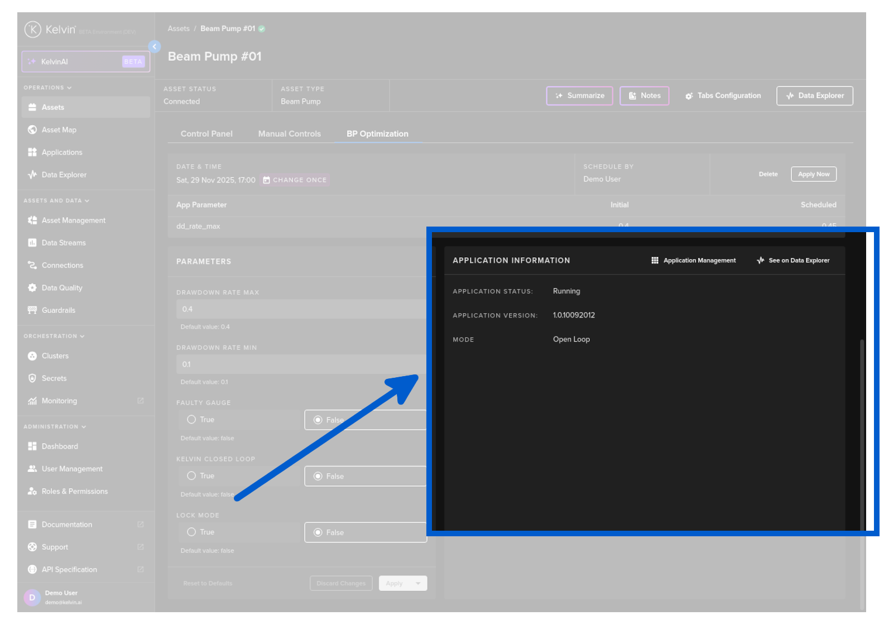
Task: Switch to the Manual Controls tab
Action: pos(289,134)
